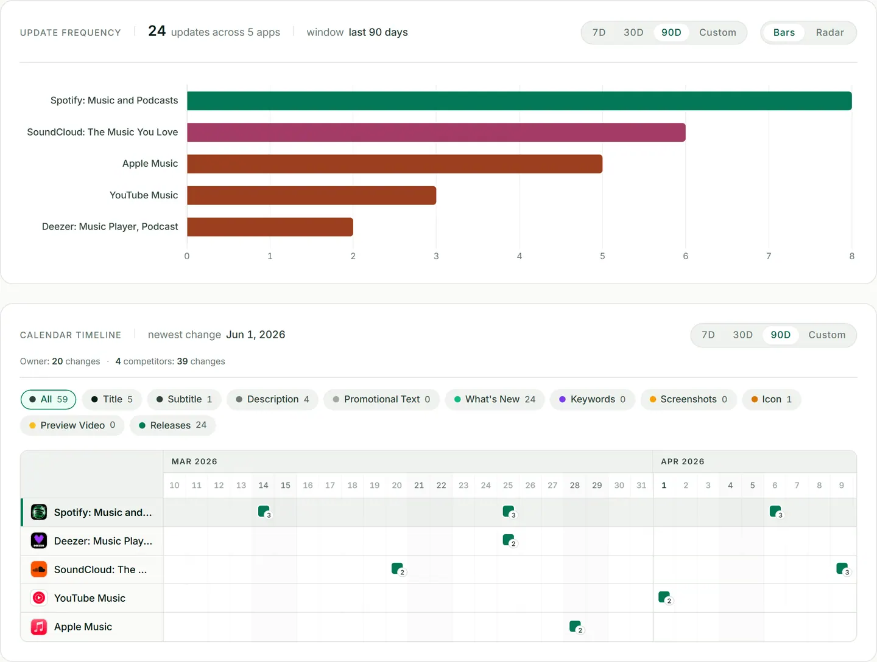Open Spotify's March 25 change marker
Image resolution: width=877 pixels, height=662 pixels.
[x=509, y=512]
